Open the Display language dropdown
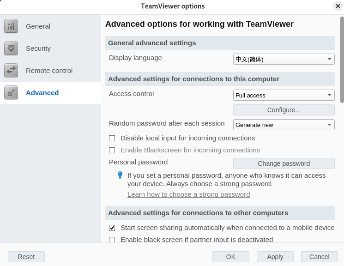 pyautogui.click(x=284, y=59)
